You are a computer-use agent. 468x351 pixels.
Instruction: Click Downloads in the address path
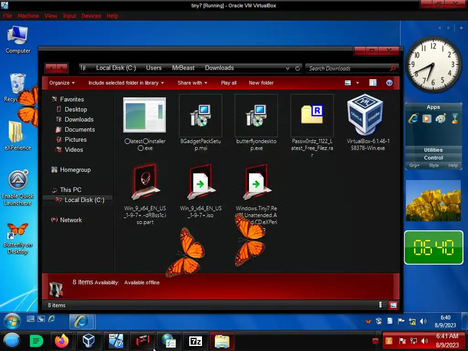[x=219, y=68]
